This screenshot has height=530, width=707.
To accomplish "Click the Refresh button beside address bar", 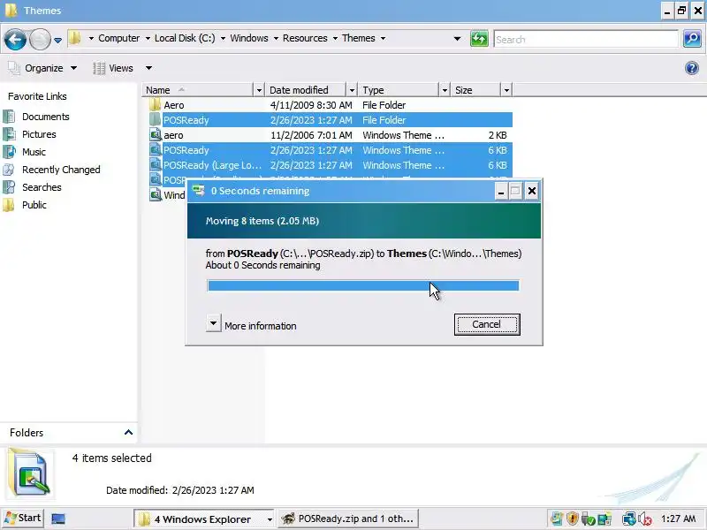I will pyautogui.click(x=479, y=39).
